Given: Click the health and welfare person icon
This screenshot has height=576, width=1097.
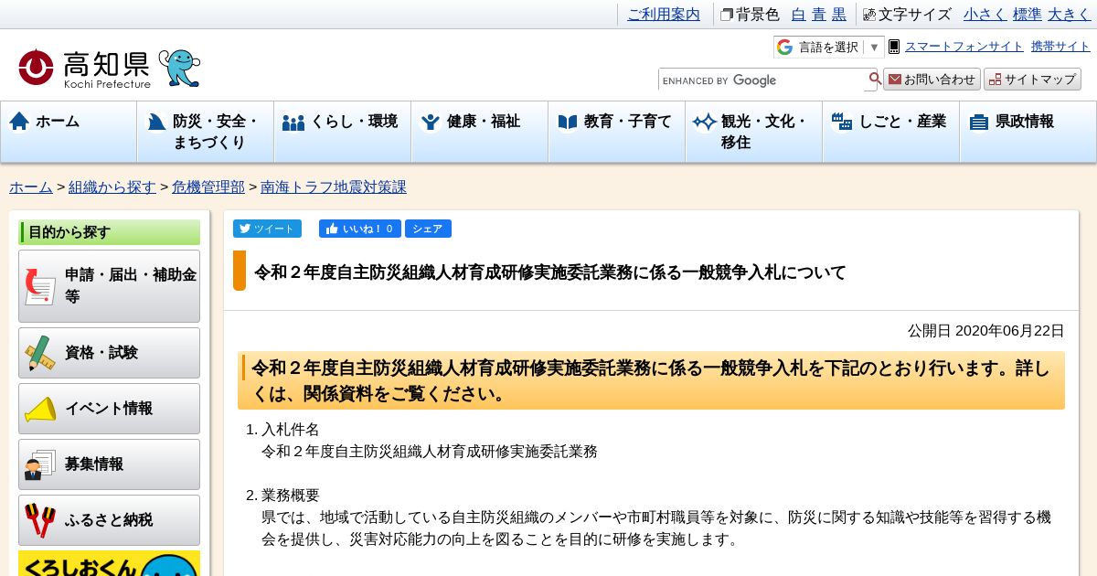Looking at the screenshot, I should 431,122.
